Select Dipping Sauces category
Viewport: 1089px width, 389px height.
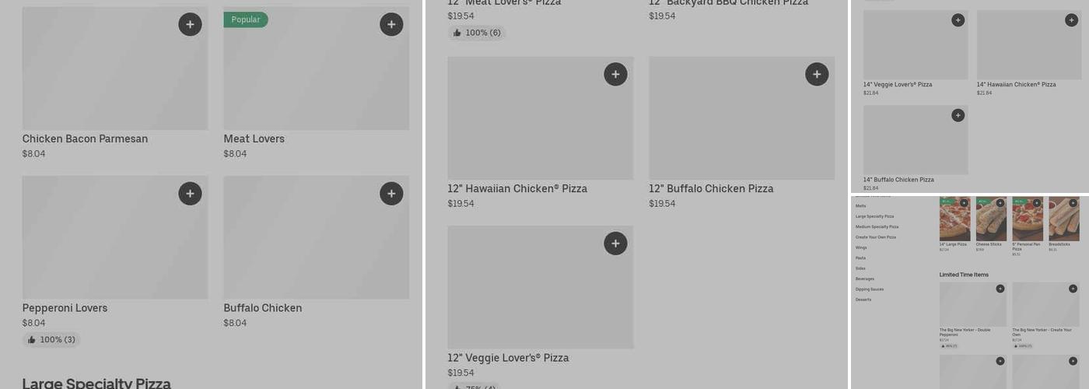coord(869,289)
